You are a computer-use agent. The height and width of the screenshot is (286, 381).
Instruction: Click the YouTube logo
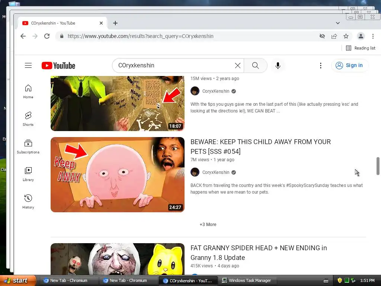click(58, 66)
